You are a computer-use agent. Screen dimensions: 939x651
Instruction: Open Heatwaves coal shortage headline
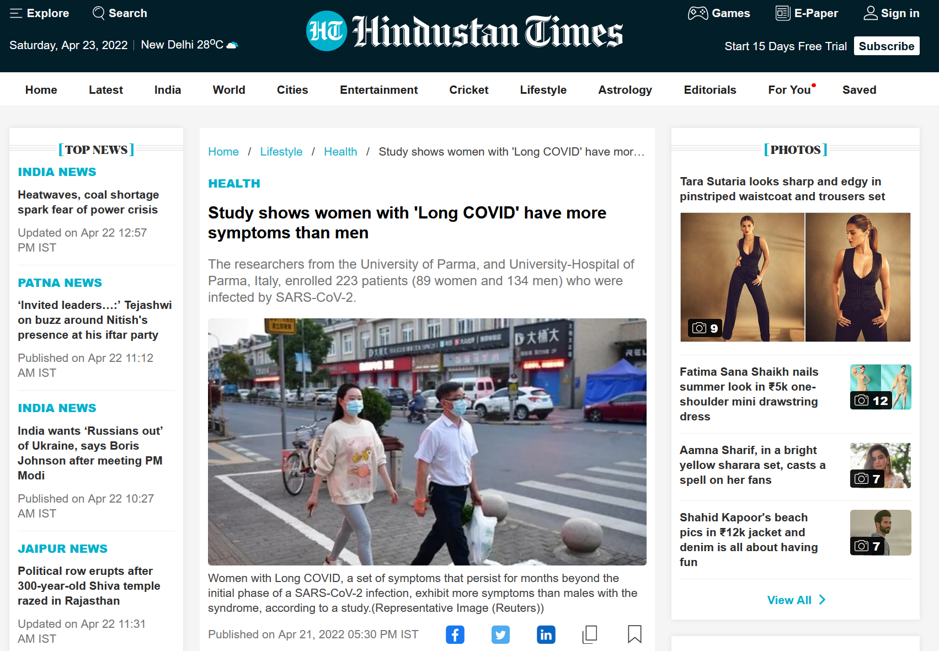88,202
